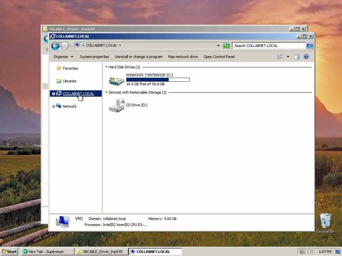This screenshot has width=342, height=256.
Task: Click the 19.9 GB free of 59.8 GB text
Action: [x=145, y=84]
